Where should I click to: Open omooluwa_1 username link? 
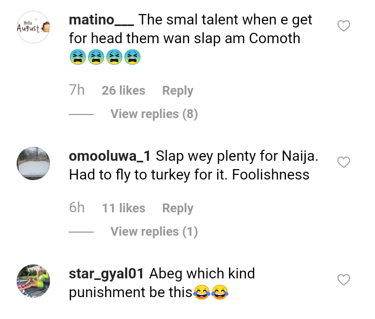pos(110,156)
